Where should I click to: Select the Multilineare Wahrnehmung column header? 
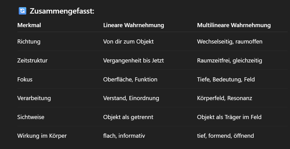pyautogui.click(x=234, y=25)
